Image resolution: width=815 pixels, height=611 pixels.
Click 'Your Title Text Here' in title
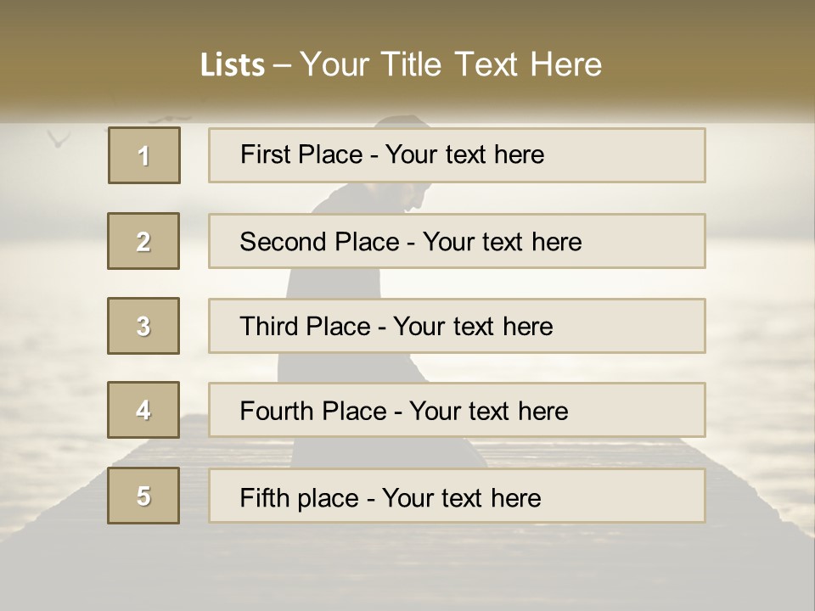(451, 65)
